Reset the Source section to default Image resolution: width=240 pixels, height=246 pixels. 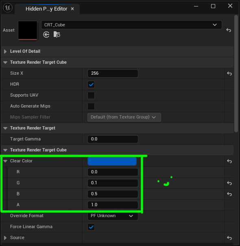point(229,238)
